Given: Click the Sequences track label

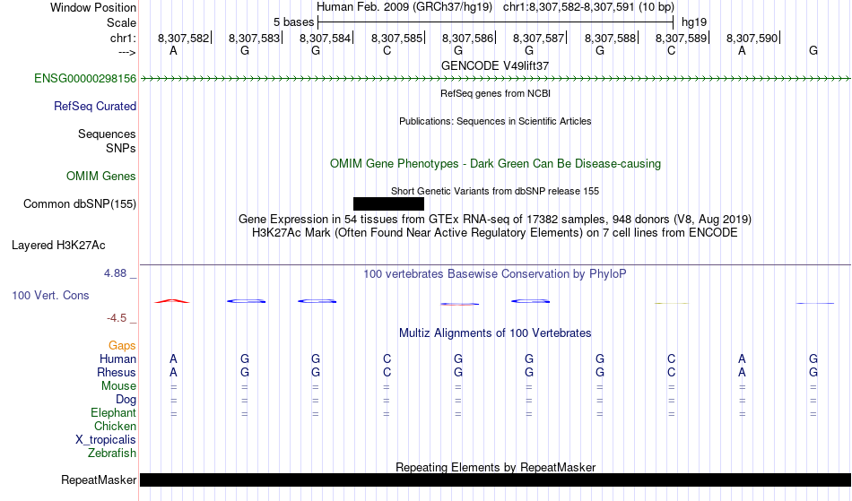Looking at the screenshot, I should click(x=107, y=134).
